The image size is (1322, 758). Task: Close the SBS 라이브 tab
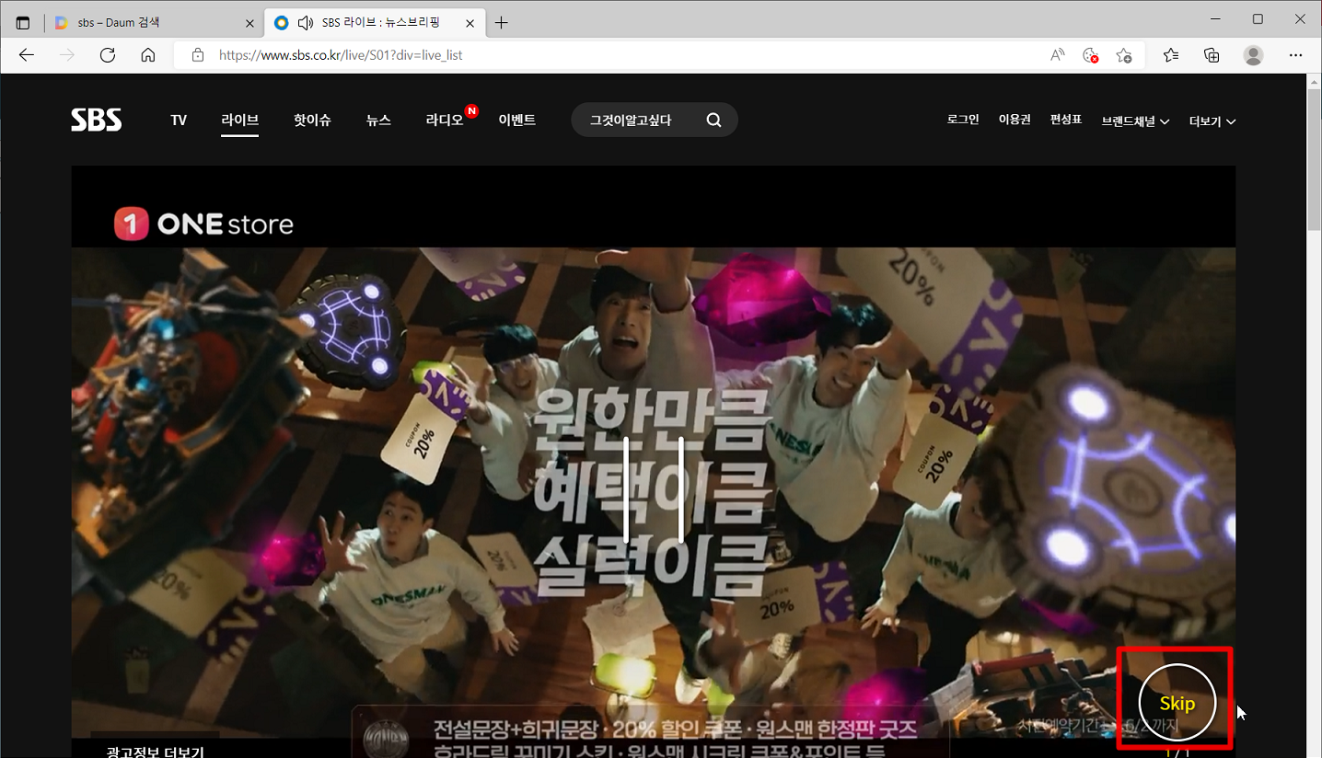tap(470, 23)
